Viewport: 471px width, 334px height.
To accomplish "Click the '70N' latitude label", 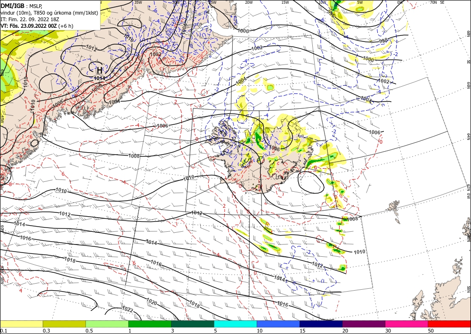I will 433,2.
